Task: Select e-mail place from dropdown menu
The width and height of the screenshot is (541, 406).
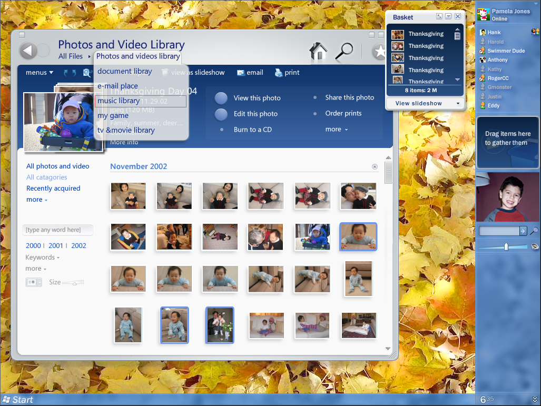Action: [117, 86]
